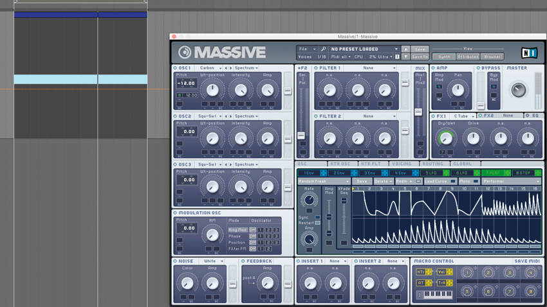Toggle the OSC3 power button
This screenshot has width=547, height=307.
[175, 164]
